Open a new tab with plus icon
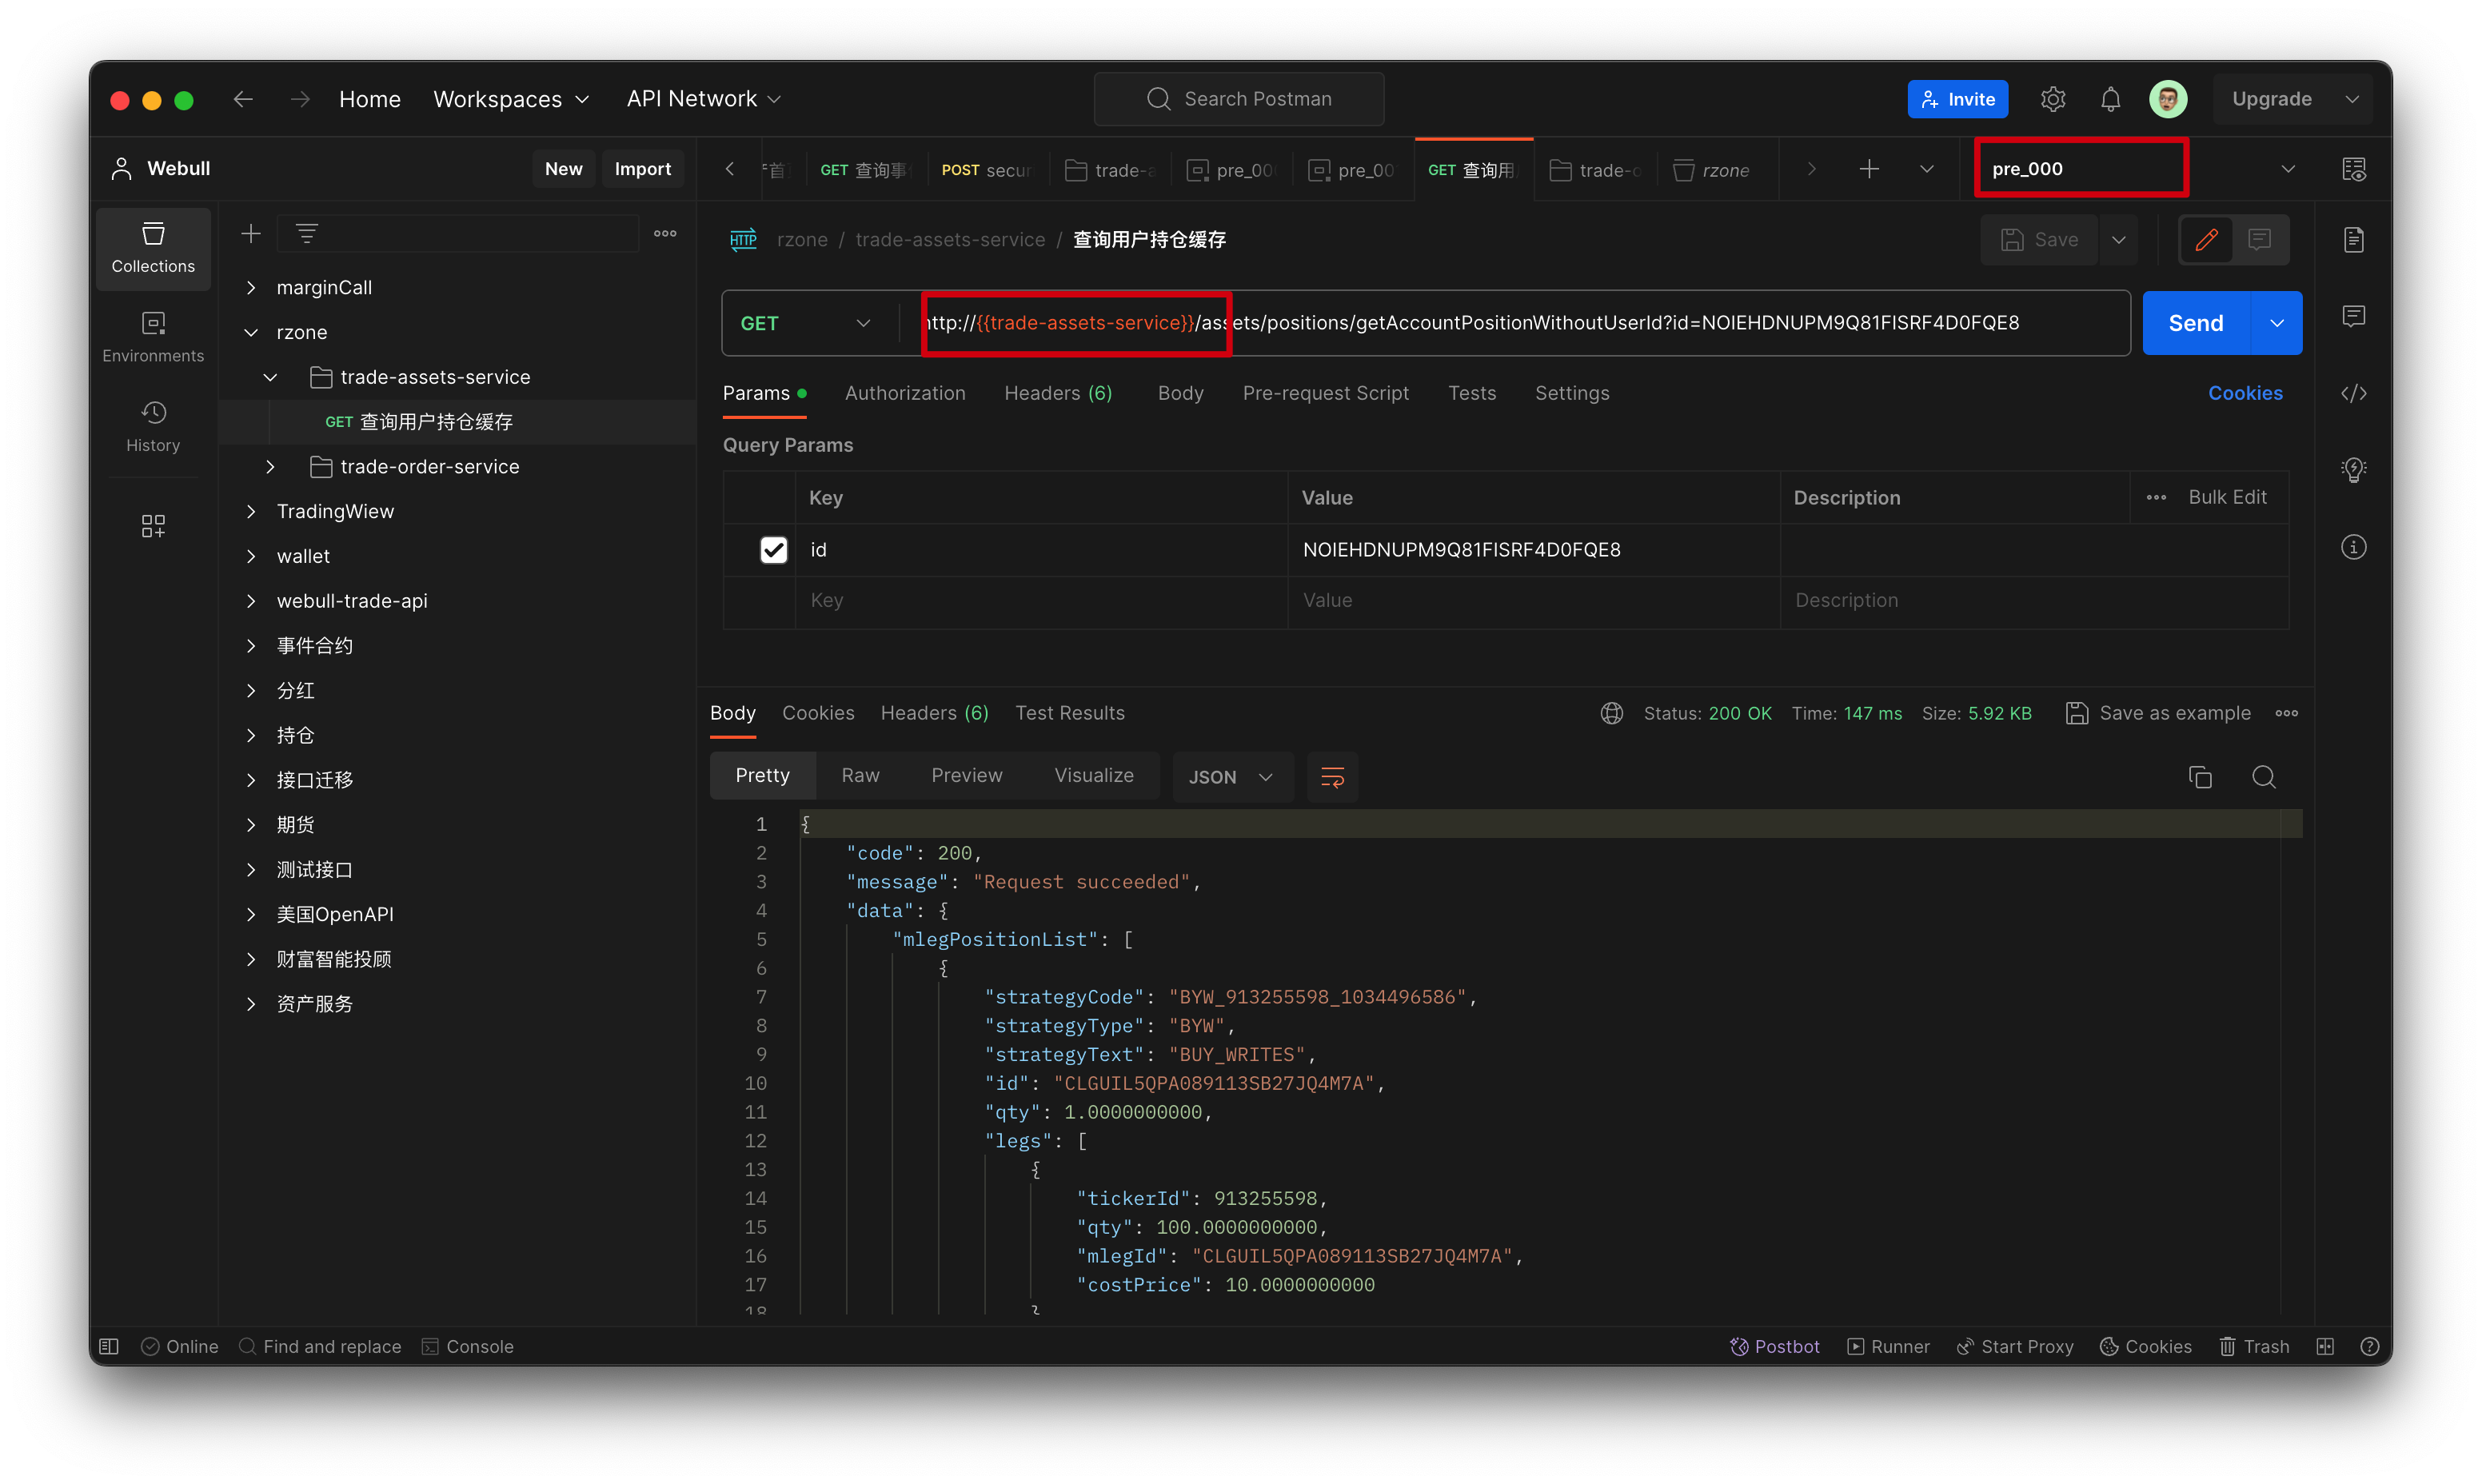Screen dimensions: 2482x1484 (1869, 169)
